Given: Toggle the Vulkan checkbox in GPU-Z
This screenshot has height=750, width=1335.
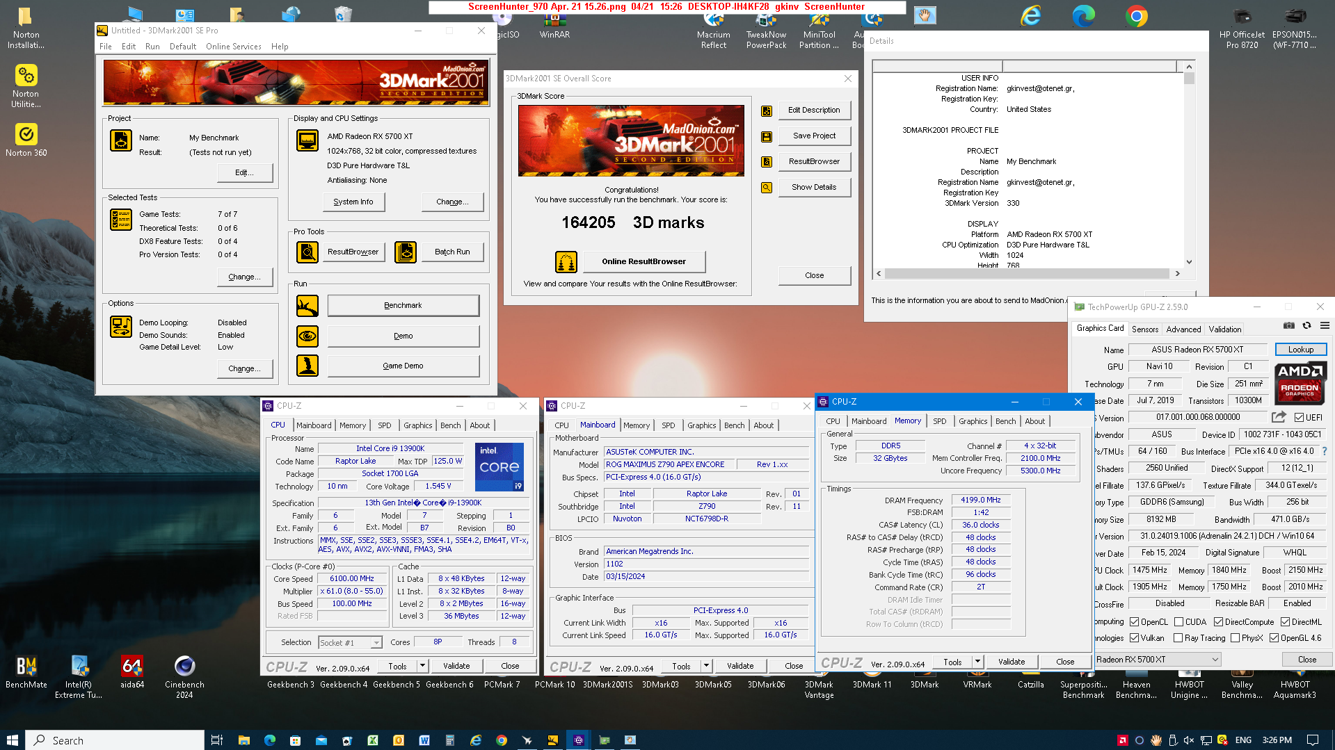Looking at the screenshot, I should tap(1135, 638).
